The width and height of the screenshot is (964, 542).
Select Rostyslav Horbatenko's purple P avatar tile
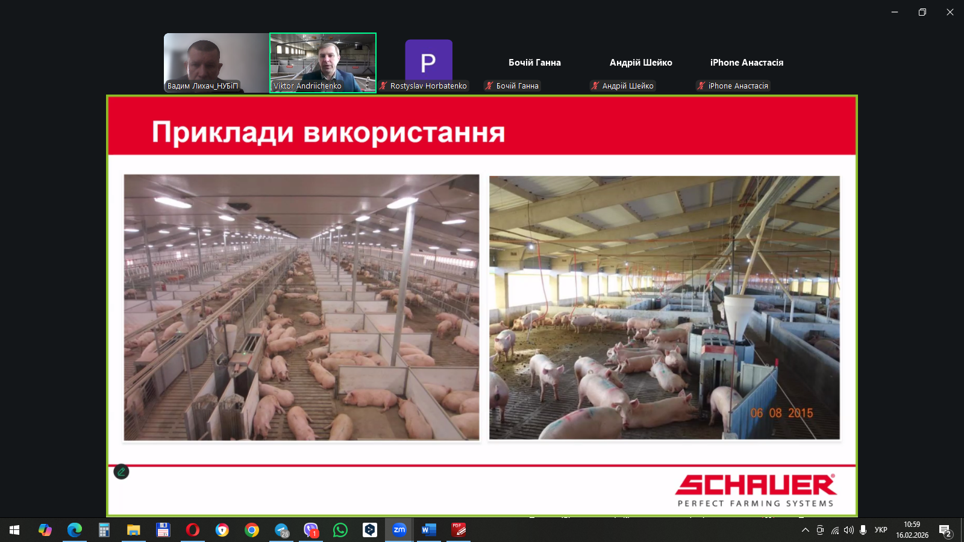428,60
